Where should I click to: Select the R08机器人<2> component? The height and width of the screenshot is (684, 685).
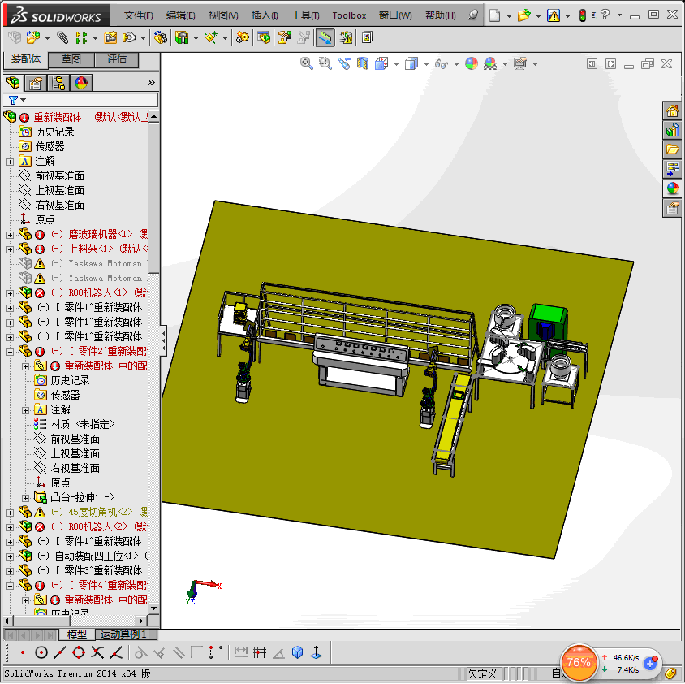pos(98,526)
